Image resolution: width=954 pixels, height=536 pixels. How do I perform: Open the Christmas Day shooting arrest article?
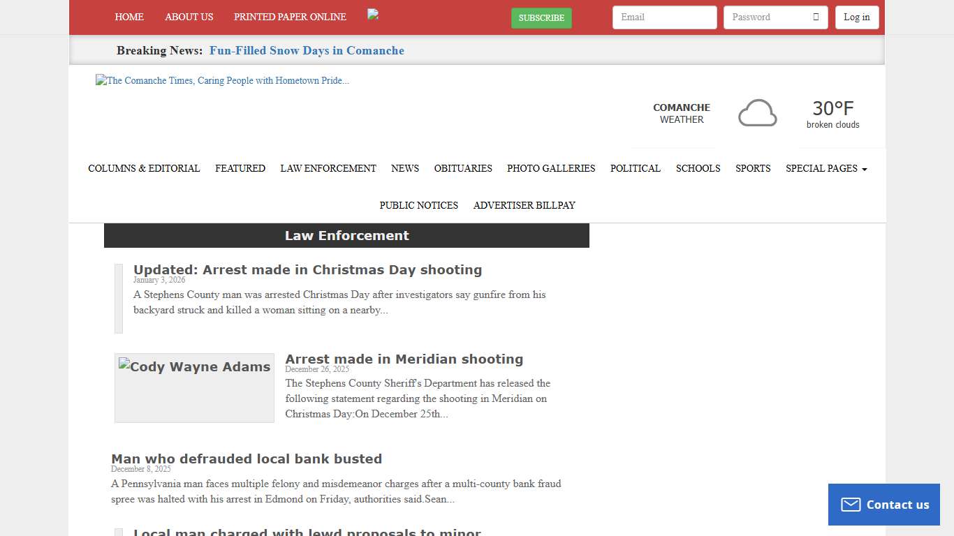coord(307,269)
